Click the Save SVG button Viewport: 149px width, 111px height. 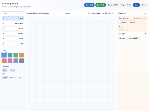(x=89, y=5)
